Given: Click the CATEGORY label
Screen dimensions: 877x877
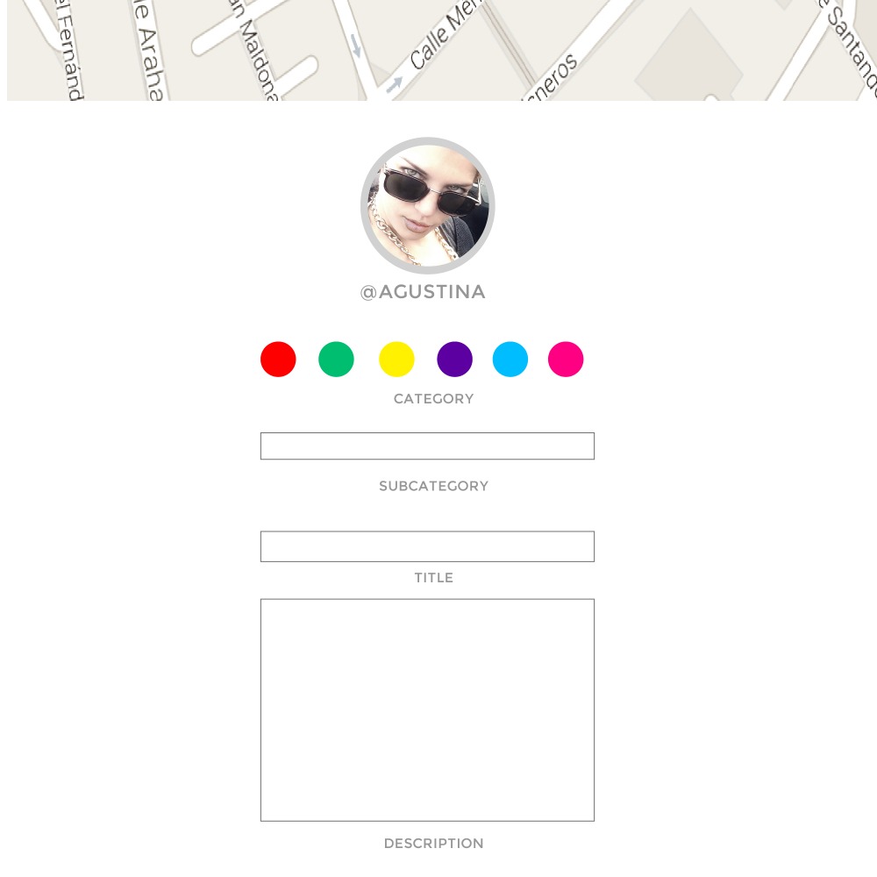Looking at the screenshot, I should [x=433, y=399].
